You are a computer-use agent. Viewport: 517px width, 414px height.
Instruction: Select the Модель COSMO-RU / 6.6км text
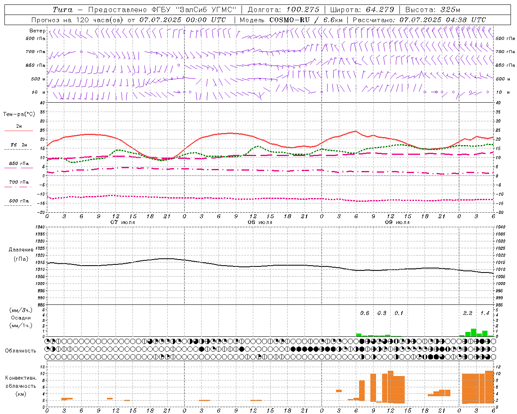tap(291, 20)
